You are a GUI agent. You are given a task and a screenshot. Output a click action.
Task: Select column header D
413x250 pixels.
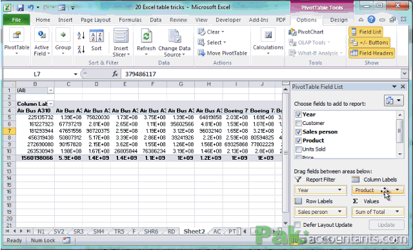coord(96,84)
